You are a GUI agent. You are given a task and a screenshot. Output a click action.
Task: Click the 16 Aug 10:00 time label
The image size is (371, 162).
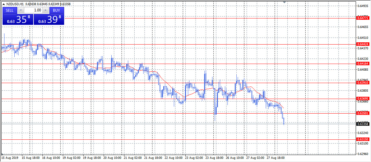[51, 158]
